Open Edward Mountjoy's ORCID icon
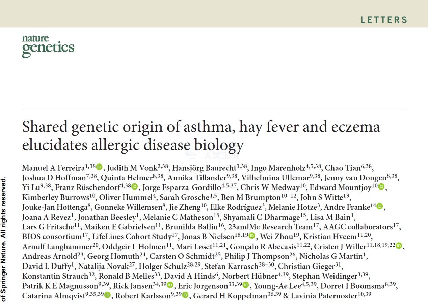This screenshot has height=303, width=428. (381, 186)
